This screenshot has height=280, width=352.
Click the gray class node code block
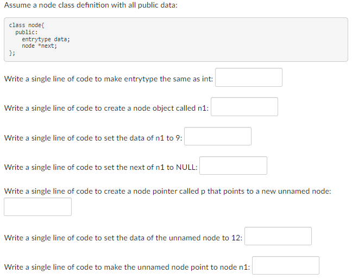176,40
